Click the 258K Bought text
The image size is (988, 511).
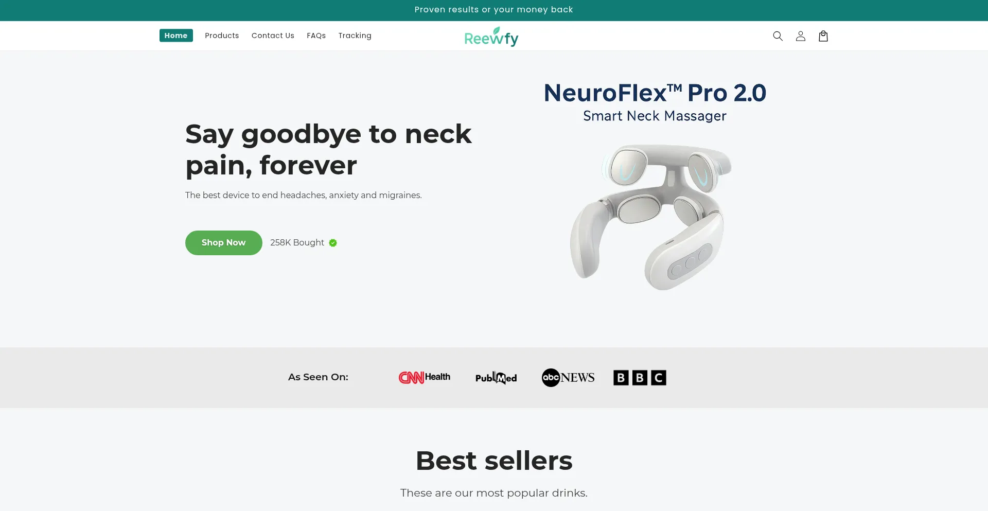pos(297,243)
